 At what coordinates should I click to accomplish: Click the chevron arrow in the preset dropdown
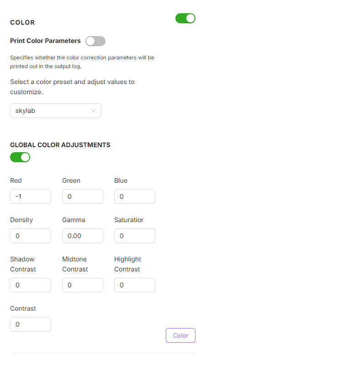pos(94,111)
